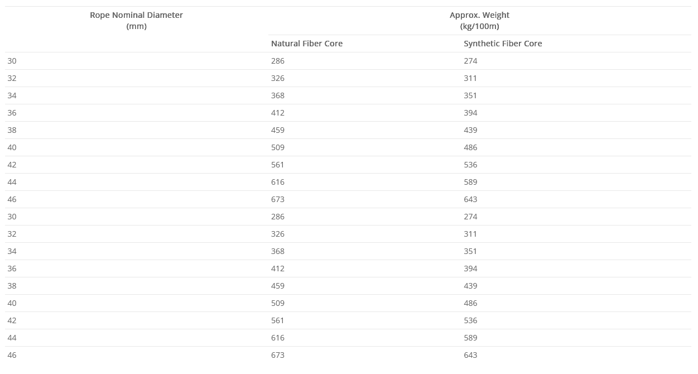Screen dimensions: 698x374
Task: Click the first 326 natural fiber weight
Action: click(x=278, y=78)
